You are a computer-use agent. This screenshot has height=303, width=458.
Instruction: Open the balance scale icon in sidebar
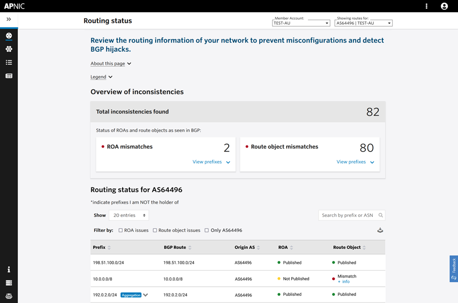click(9, 296)
